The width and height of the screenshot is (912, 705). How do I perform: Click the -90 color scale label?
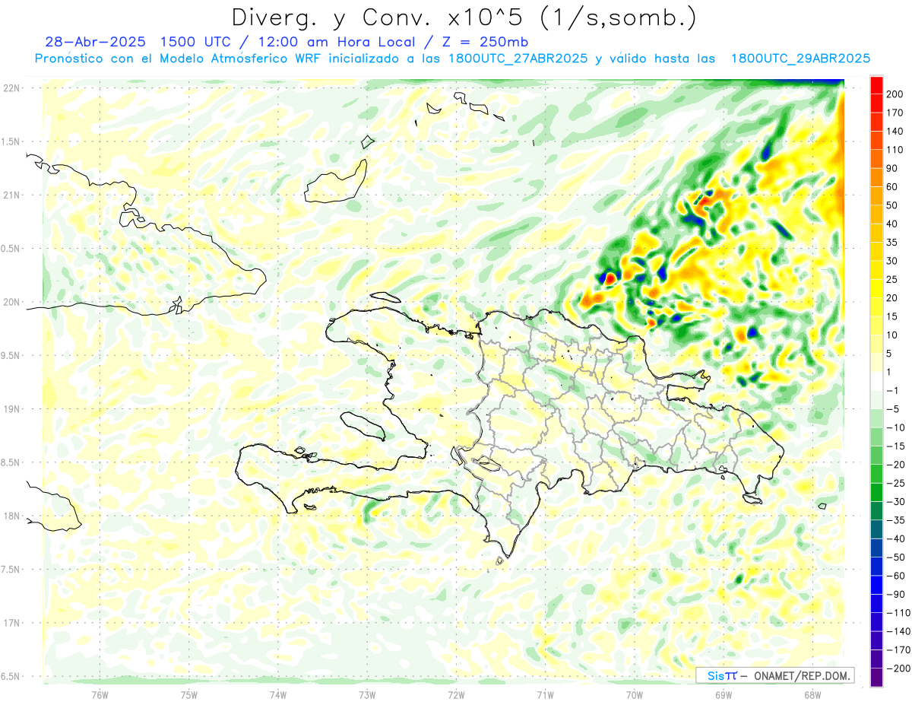click(895, 594)
